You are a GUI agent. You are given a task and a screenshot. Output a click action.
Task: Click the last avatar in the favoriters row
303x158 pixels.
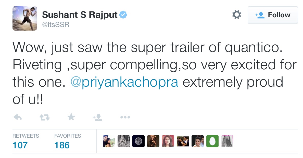coord(227,141)
